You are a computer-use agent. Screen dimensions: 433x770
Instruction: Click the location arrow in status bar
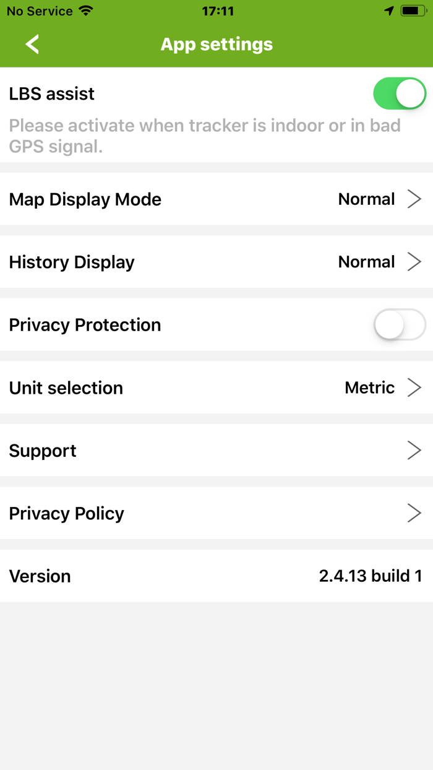389,11
